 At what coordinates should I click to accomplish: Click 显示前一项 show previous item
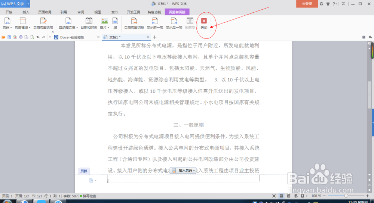[155, 23]
